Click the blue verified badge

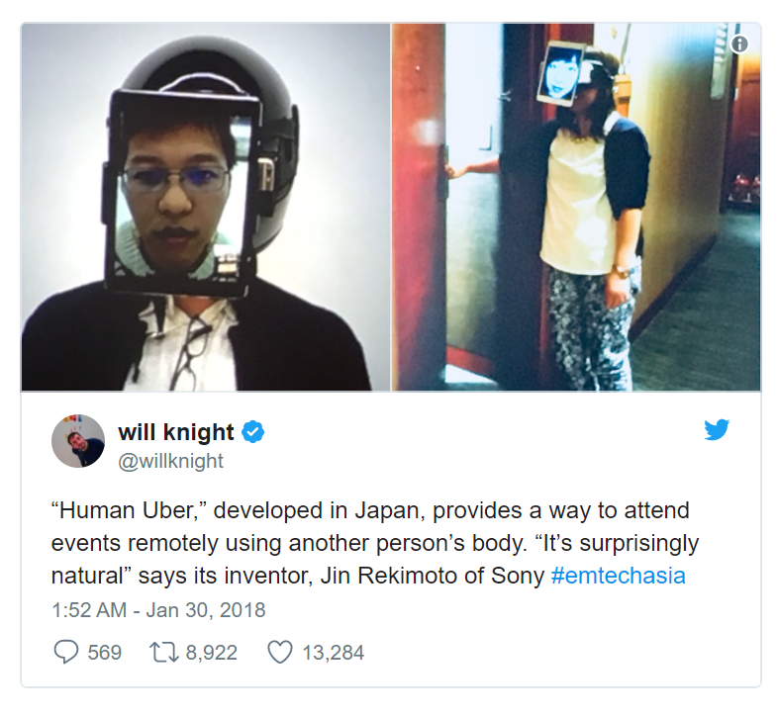pyautogui.click(x=252, y=432)
